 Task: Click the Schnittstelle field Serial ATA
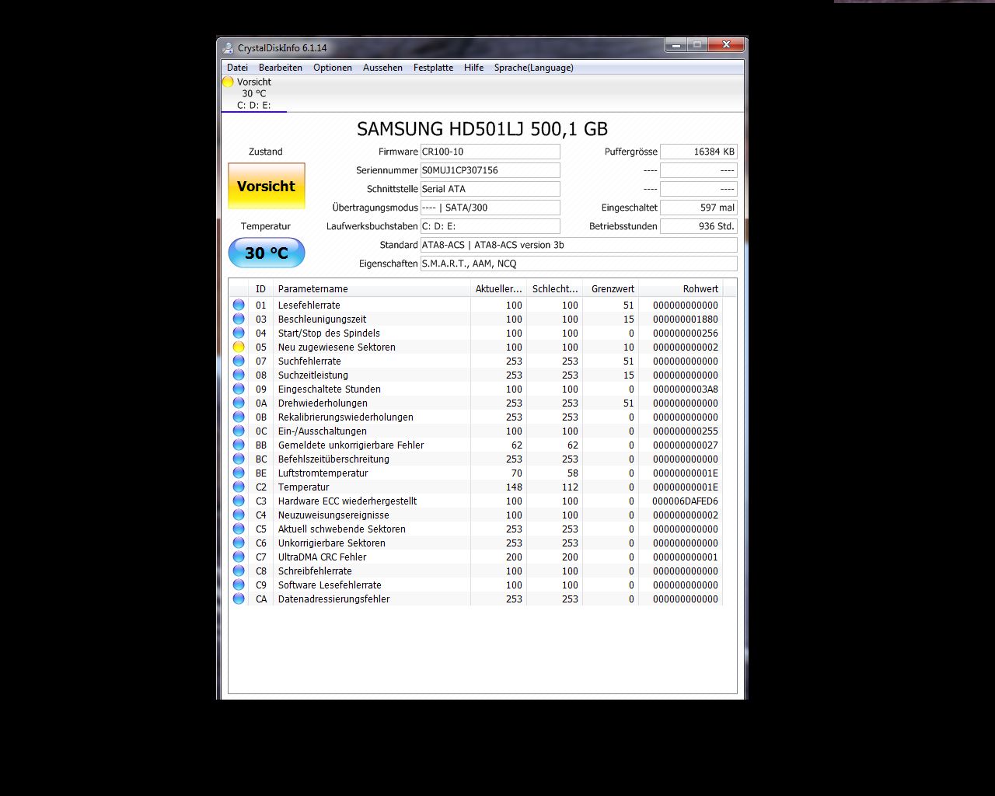(490, 189)
